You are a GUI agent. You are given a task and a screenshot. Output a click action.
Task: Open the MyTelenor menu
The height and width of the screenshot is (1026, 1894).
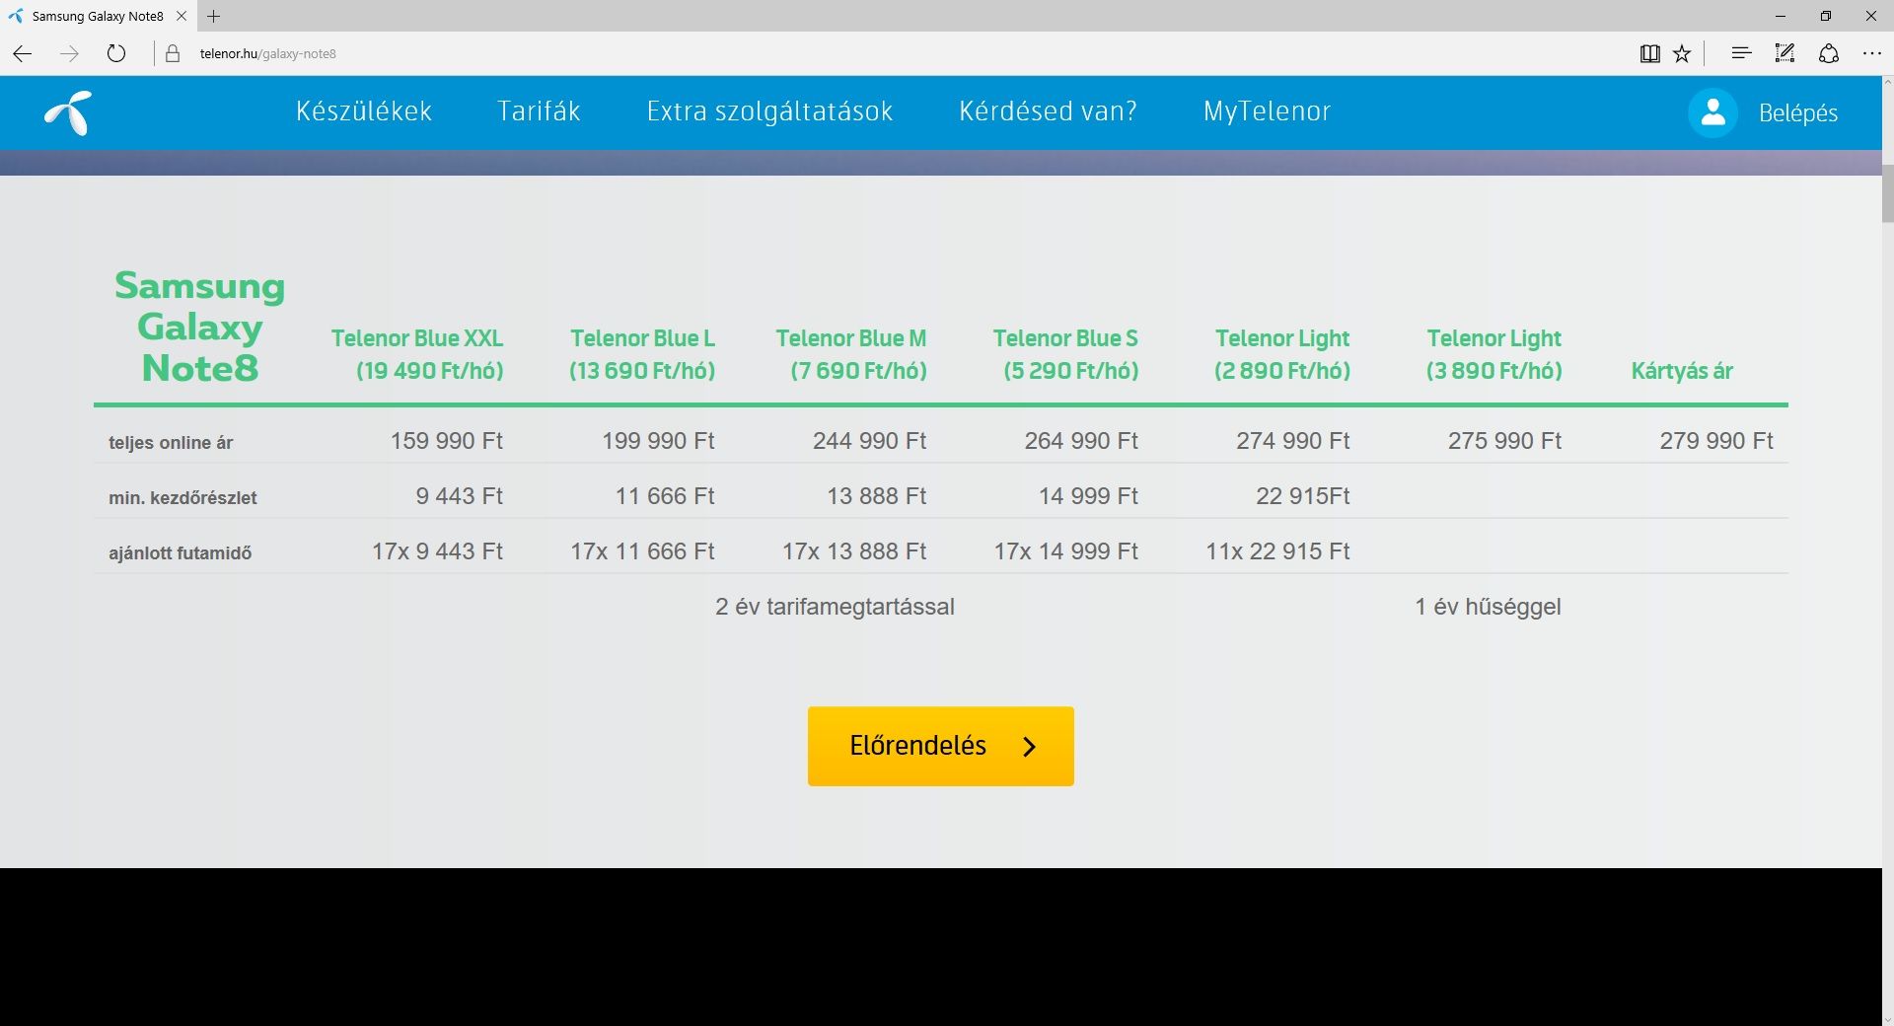(x=1267, y=111)
